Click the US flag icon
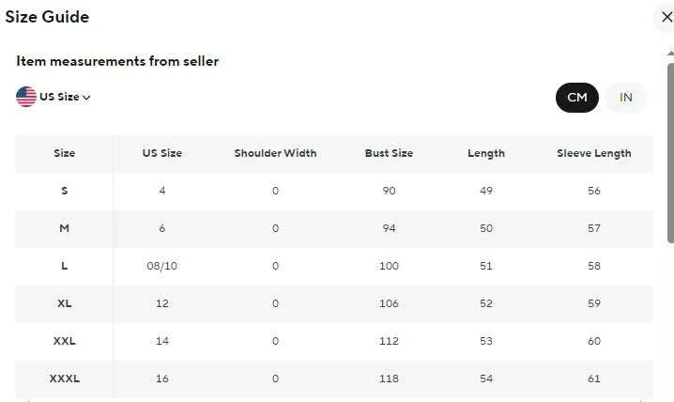674x402 pixels. point(26,97)
